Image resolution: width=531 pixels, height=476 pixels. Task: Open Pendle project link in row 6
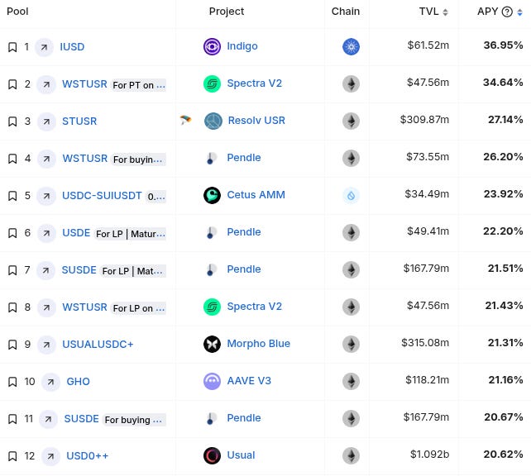coord(244,232)
